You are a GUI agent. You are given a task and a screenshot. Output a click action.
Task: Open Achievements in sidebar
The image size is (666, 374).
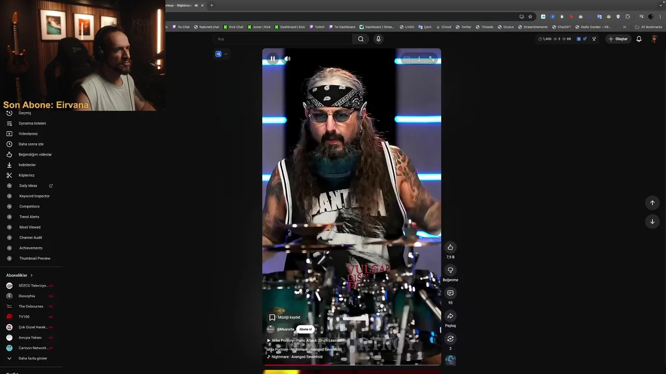[31, 248]
